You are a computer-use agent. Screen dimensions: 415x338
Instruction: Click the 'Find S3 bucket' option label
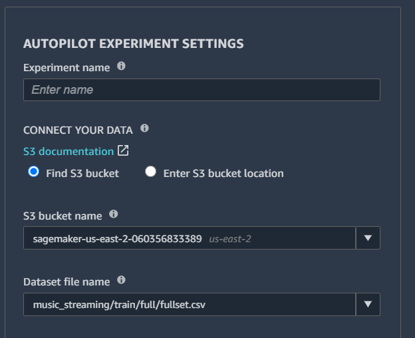82,174
